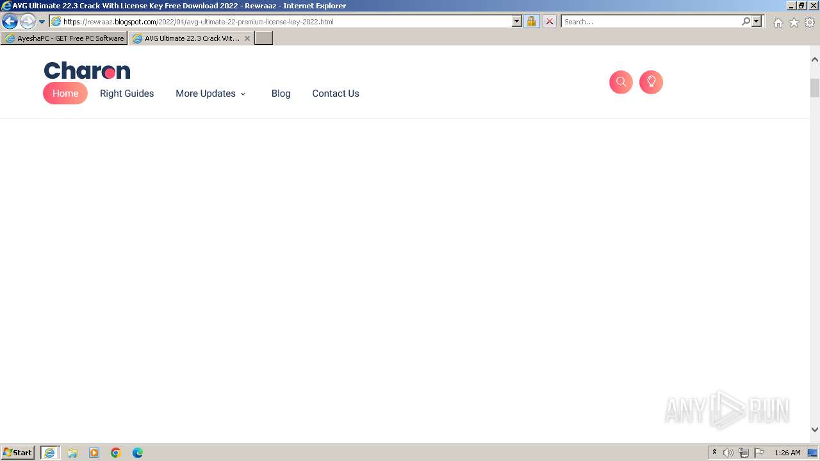Launch Chrome from the taskbar
The height and width of the screenshot is (461, 820).
tap(116, 453)
